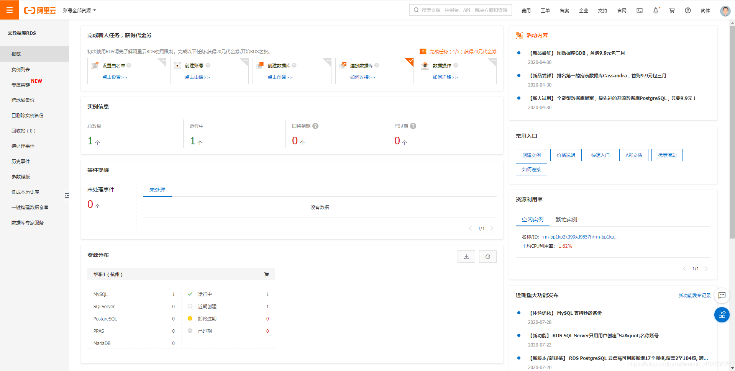Switch to 空闲实例 tab

pyautogui.click(x=533, y=219)
